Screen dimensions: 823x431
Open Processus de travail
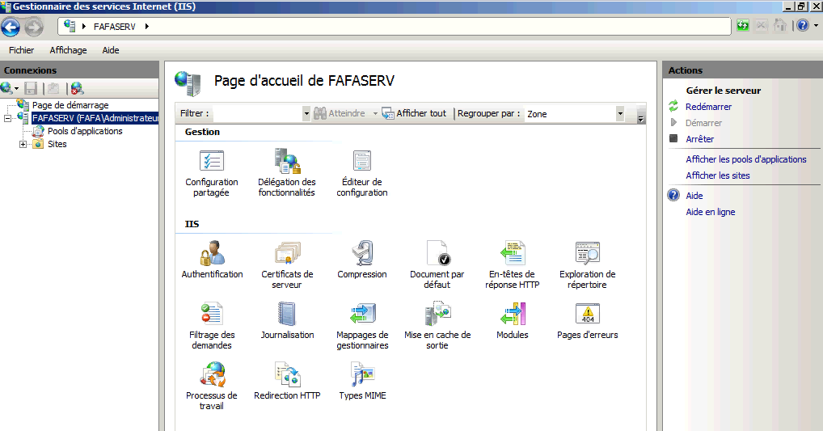(x=212, y=386)
